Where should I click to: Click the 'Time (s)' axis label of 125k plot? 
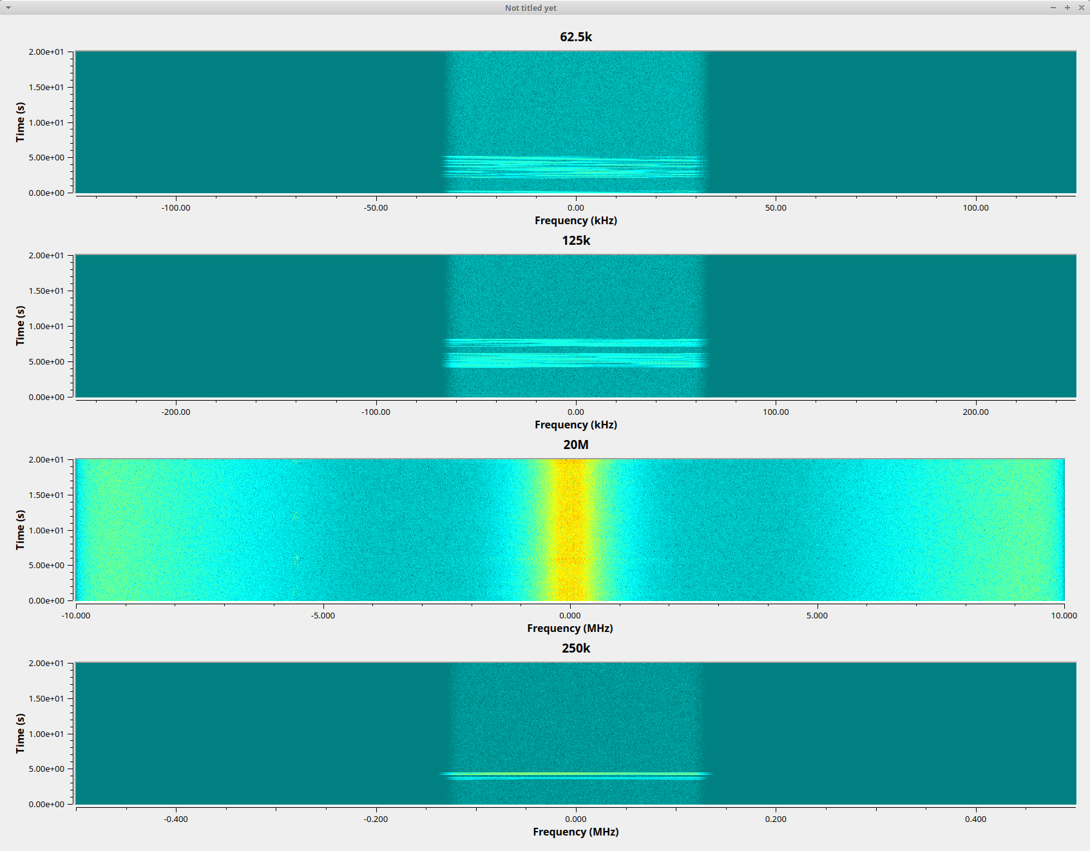coord(20,325)
